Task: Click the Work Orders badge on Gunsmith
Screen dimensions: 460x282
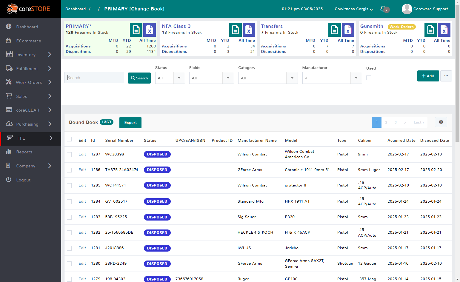Action: 401,27
